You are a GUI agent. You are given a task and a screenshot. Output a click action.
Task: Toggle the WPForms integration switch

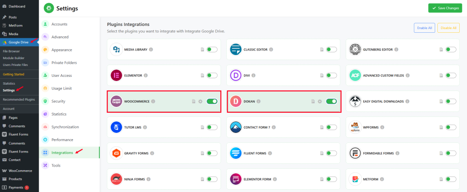click(451, 127)
